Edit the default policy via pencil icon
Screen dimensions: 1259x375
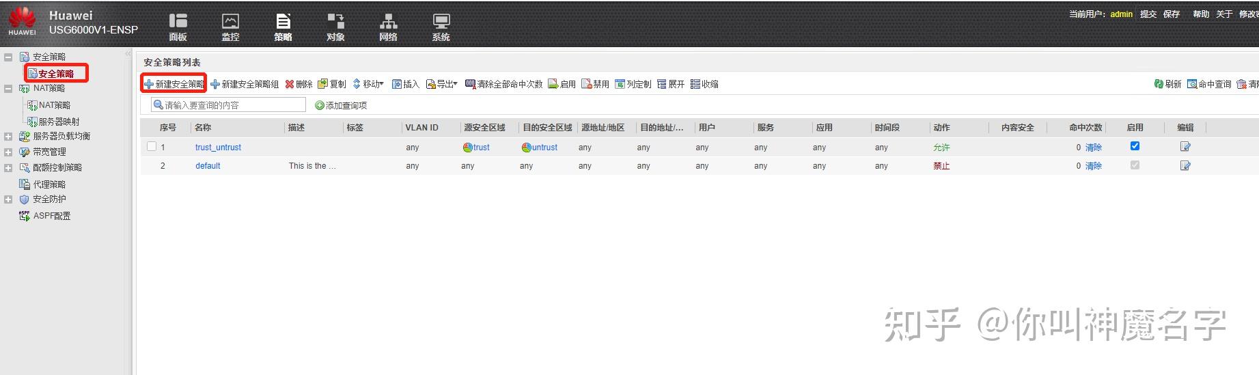pos(1185,165)
